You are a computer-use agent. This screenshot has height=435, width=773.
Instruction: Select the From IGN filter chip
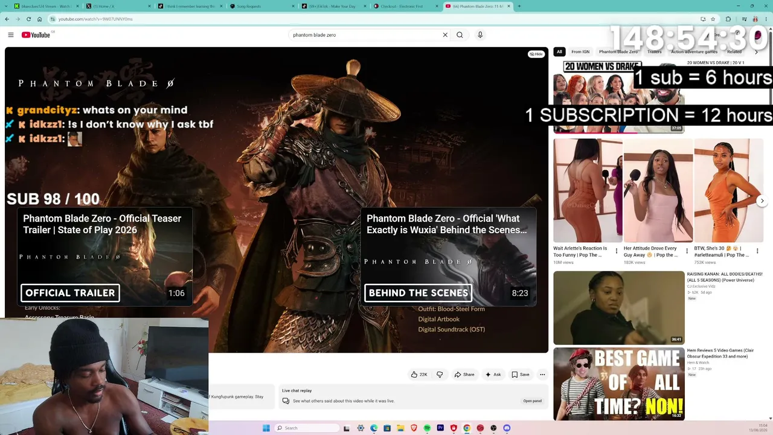(x=580, y=52)
